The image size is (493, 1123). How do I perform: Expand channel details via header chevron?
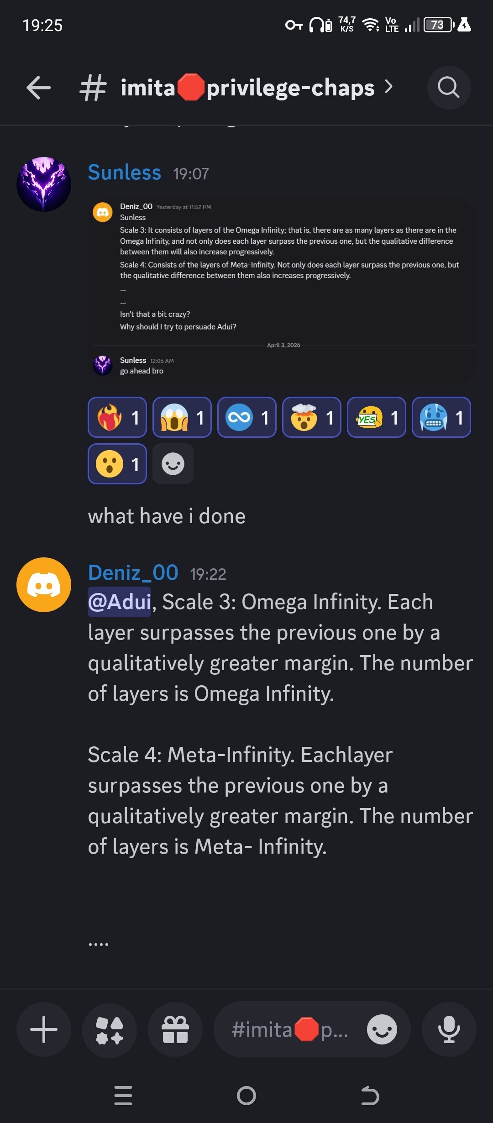tap(388, 87)
